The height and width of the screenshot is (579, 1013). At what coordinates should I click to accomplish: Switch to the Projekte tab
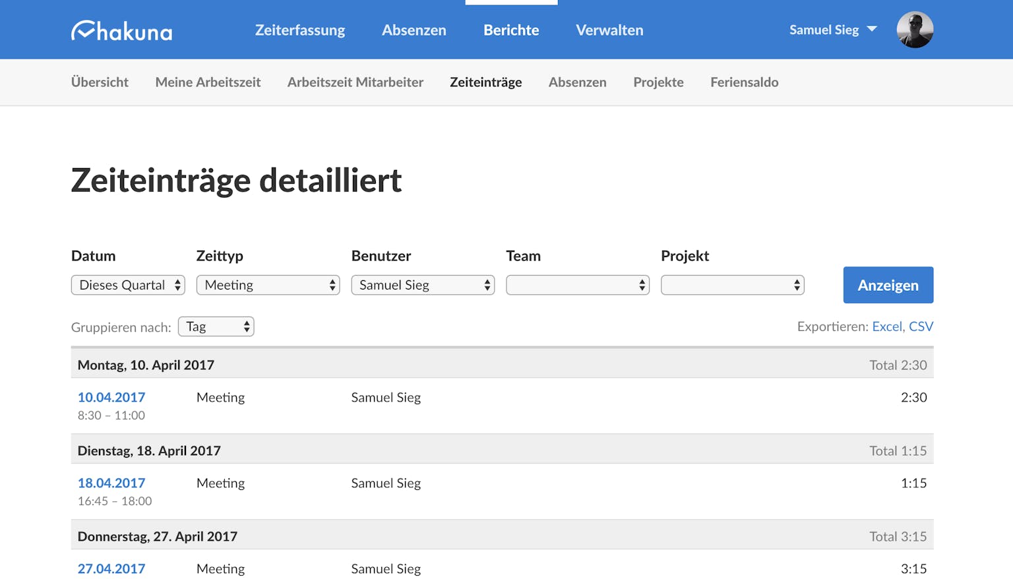click(x=658, y=82)
